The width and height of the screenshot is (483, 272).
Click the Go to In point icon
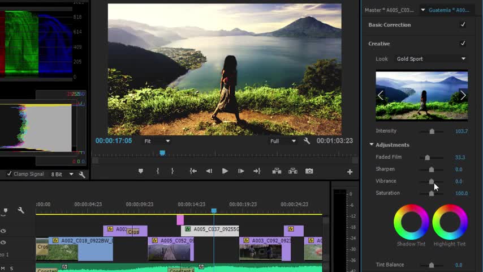point(193,171)
